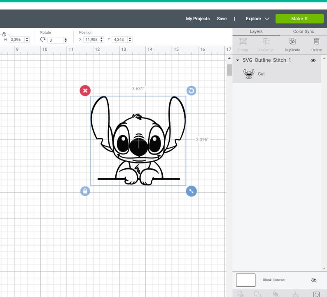Click the Flatten icon at panel bottom
The image size is (327, 297).
coord(295,295)
